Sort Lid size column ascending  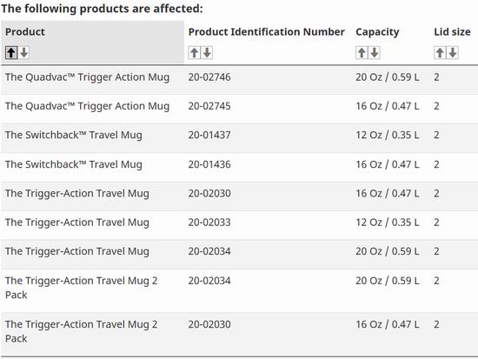click(440, 53)
